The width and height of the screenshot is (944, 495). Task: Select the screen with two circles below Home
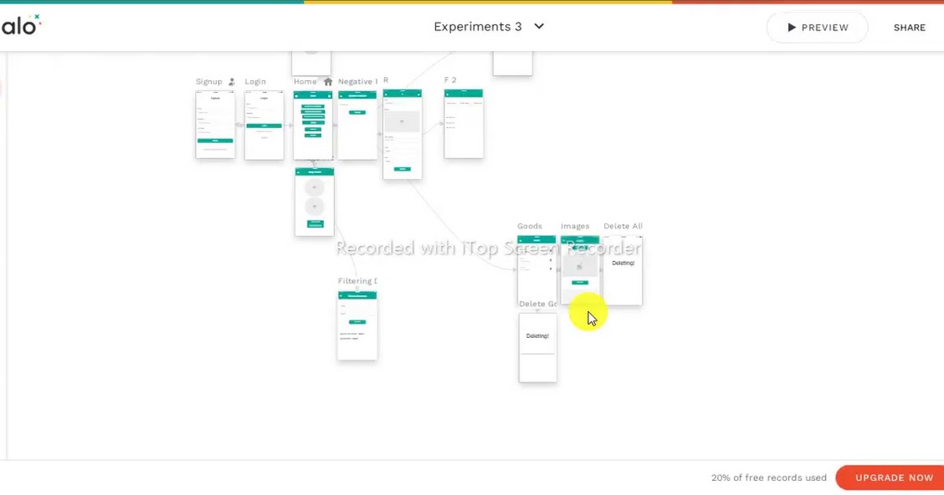[x=315, y=201]
